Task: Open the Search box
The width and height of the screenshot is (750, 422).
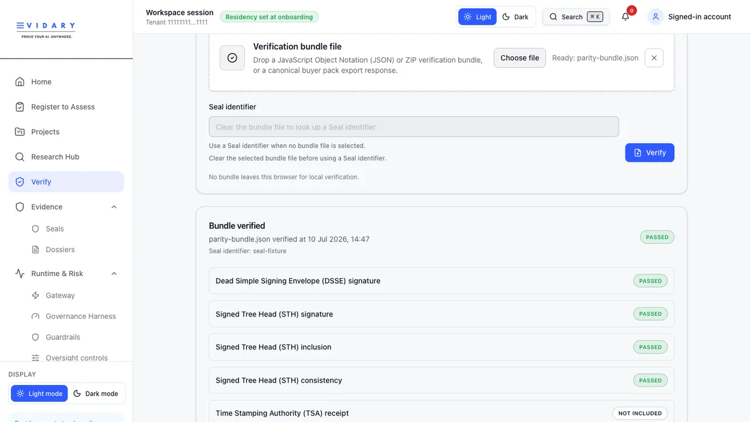Action: click(576, 17)
